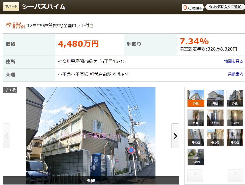Open the 乗換案内 transit directions link
This screenshot has height=185, width=245.
[x=235, y=74]
